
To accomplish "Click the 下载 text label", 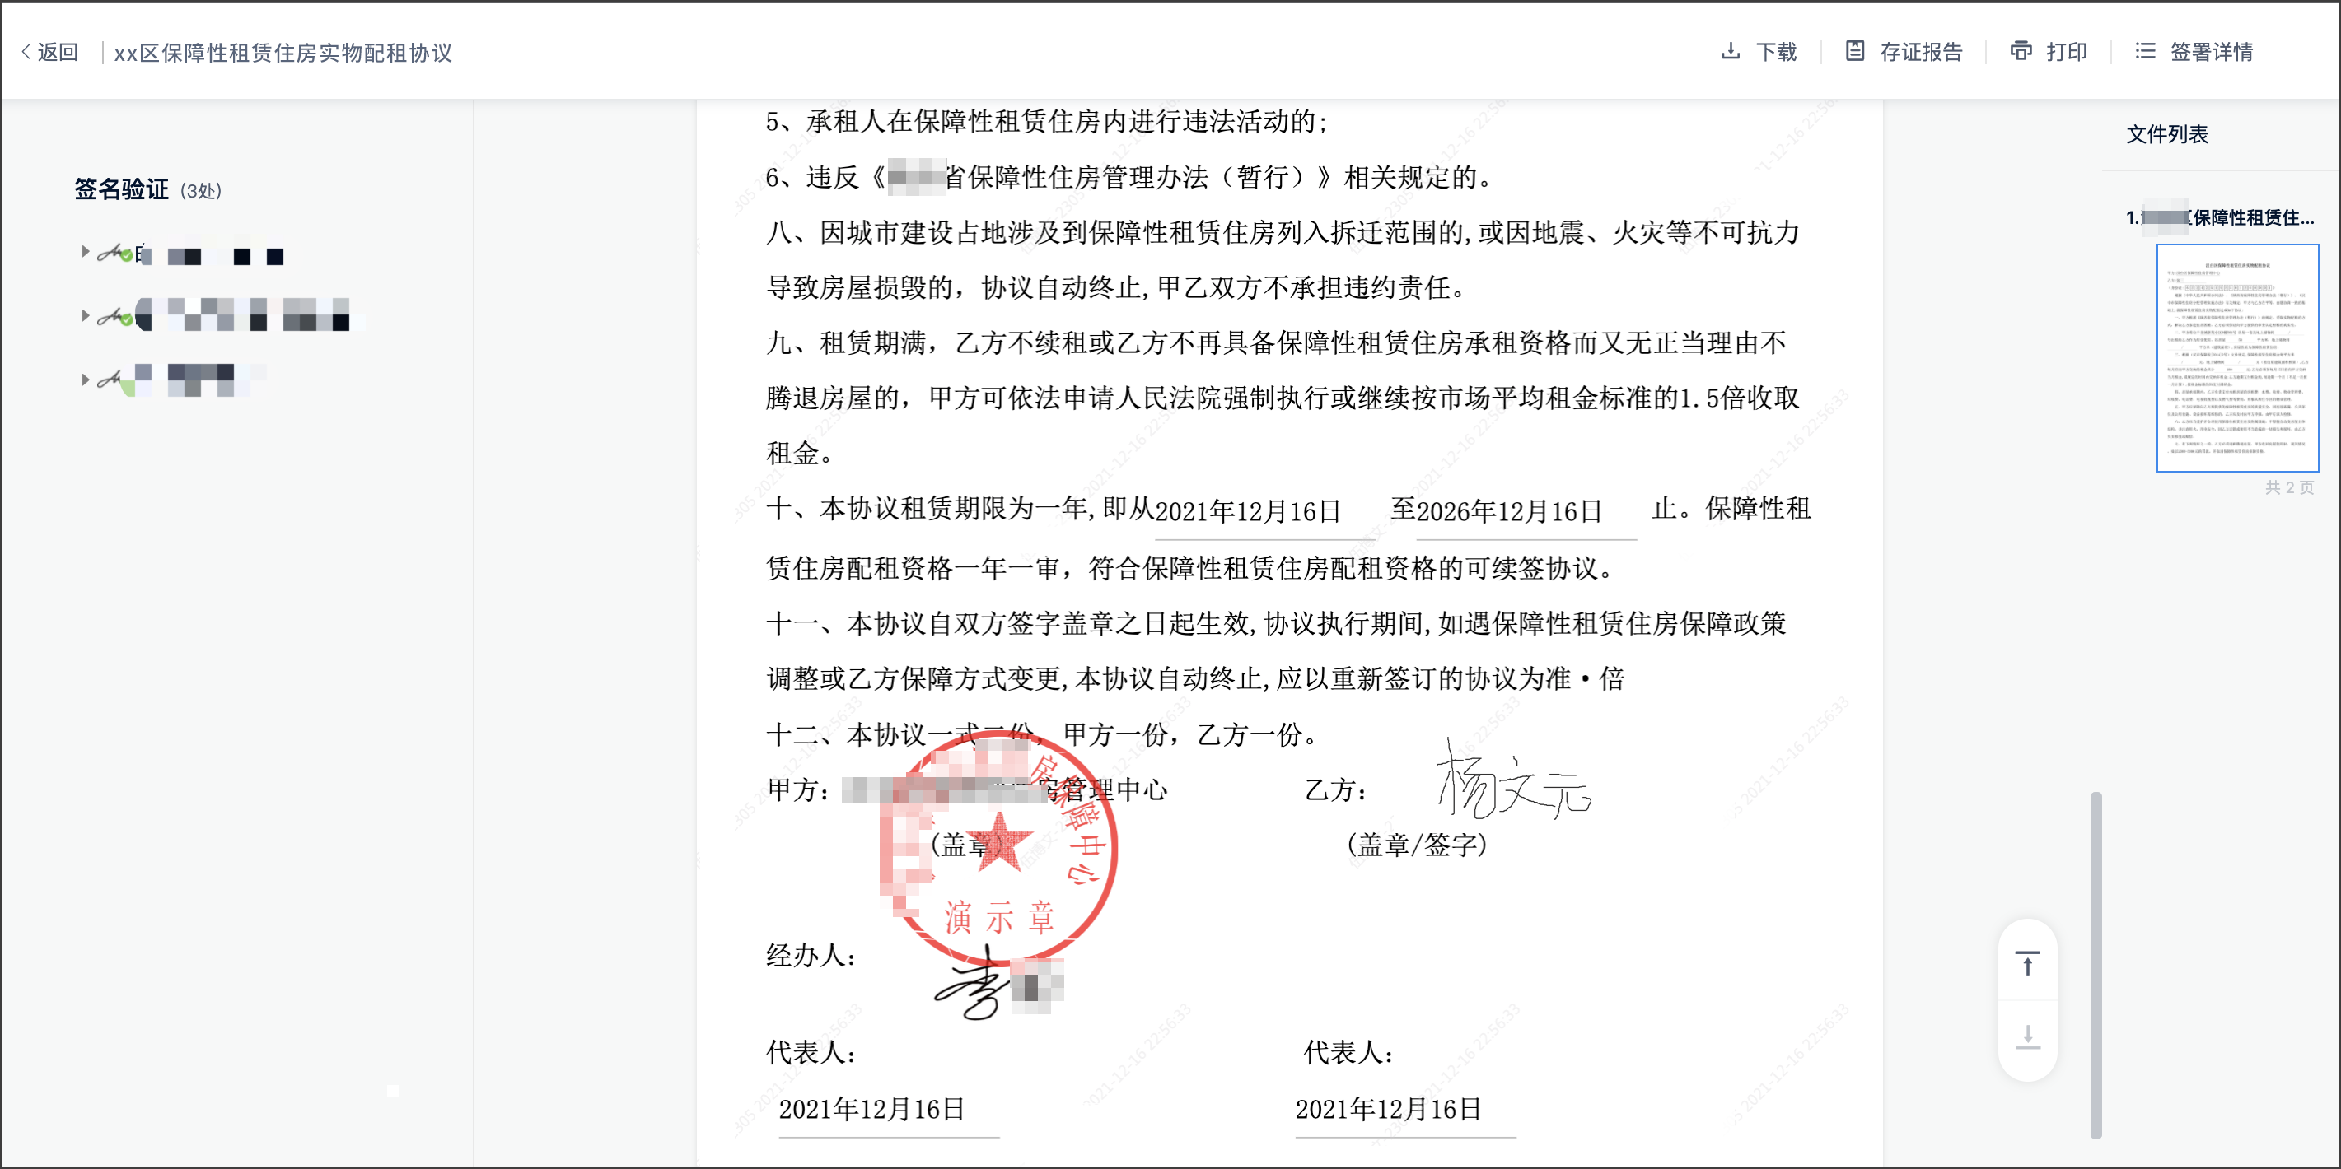I will coord(1776,52).
